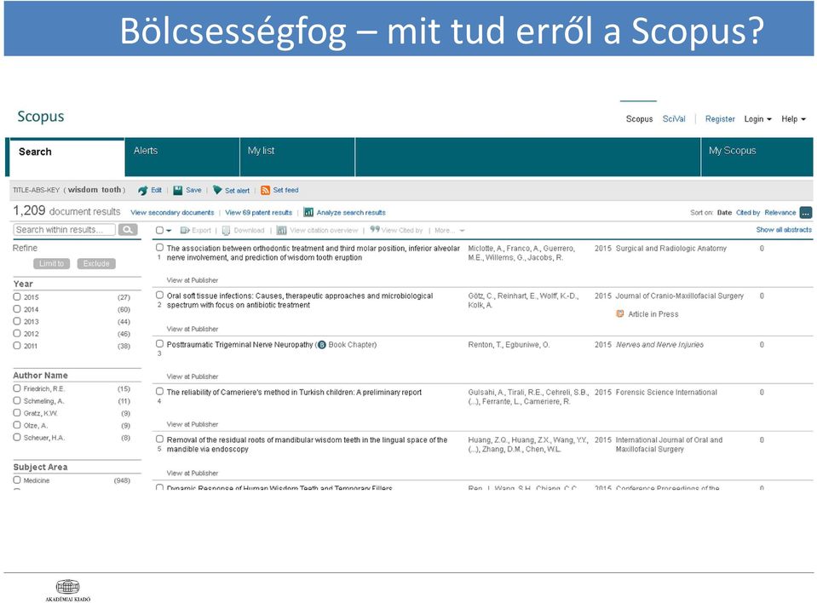
Task: Click the Scopus top navigation item
Action: click(x=639, y=118)
